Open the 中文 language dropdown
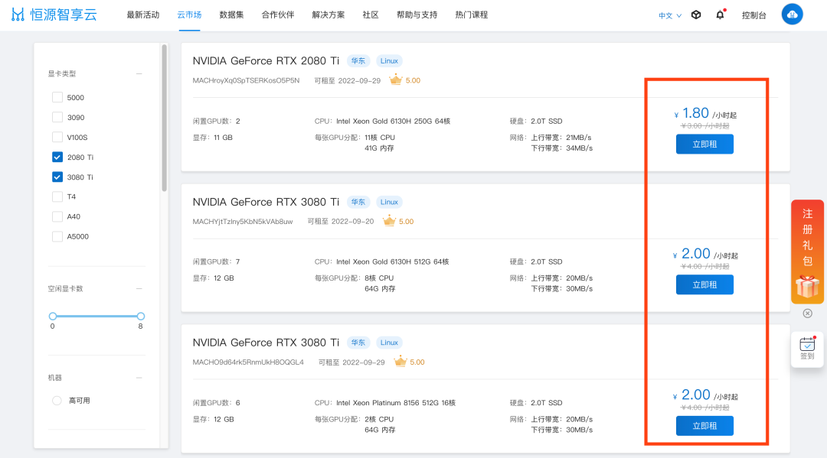The height and width of the screenshot is (458, 827). coord(670,15)
